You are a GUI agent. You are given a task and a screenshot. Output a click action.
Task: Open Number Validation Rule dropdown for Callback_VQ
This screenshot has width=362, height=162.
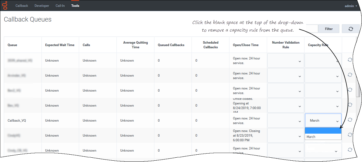(x=286, y=121)
